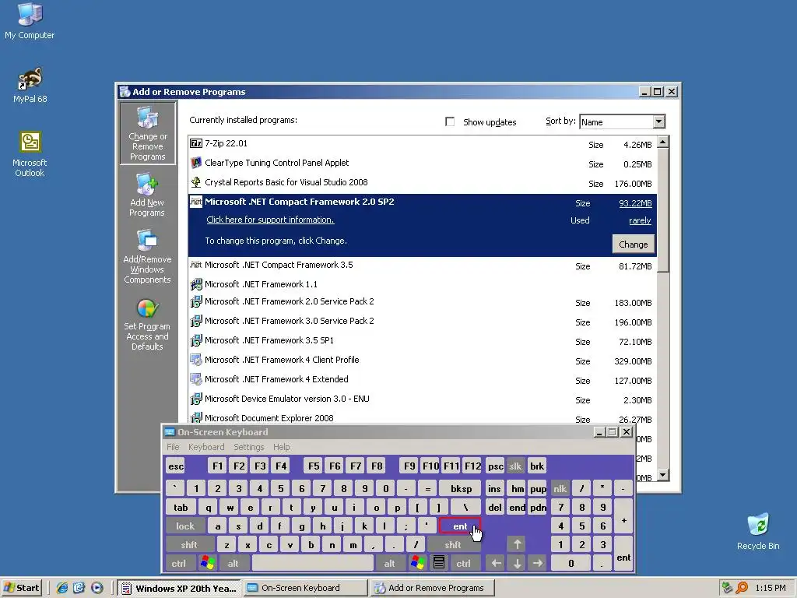Click the right arrow key
The height and width of the screenshot is (598, 797).
tap(538, 564)
